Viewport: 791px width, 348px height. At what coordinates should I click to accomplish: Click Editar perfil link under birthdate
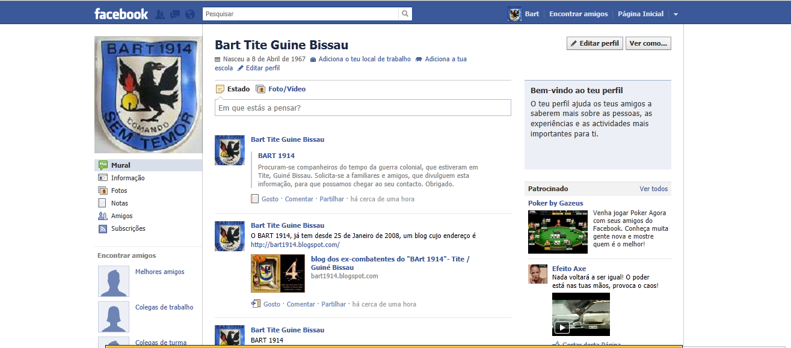[263, 68]
